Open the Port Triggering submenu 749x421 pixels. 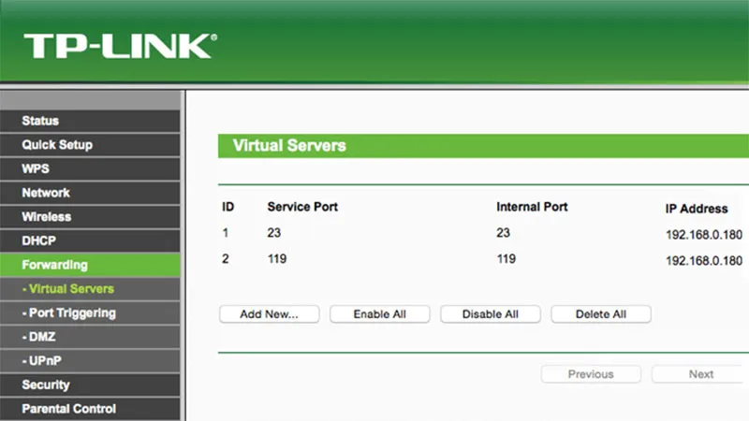click(90, 312)
